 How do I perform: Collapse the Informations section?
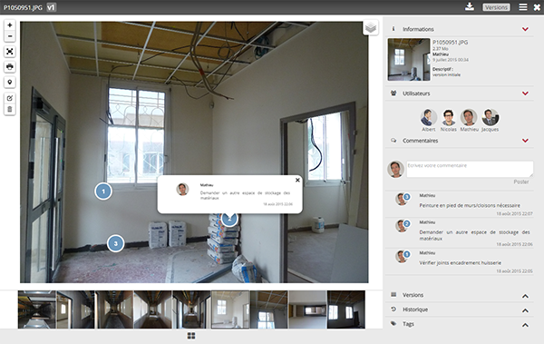pos(525,29)
